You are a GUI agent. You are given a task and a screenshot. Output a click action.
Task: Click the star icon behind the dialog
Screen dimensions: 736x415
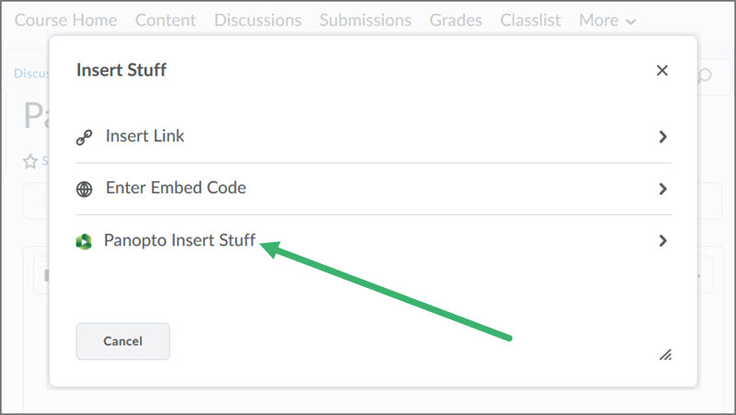(30, 162)
